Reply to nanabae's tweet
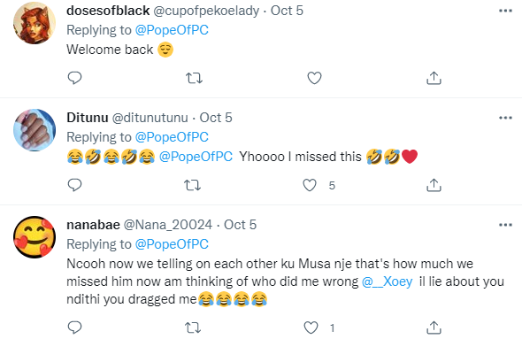Screen dimensions: 522x339 point(74,327)
